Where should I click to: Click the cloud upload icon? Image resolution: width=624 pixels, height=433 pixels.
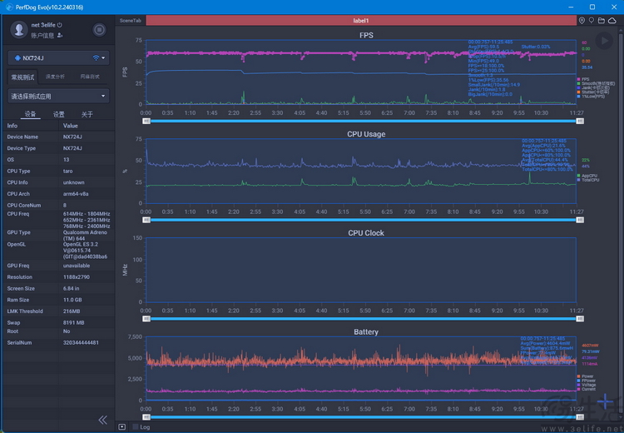(612, 20)
